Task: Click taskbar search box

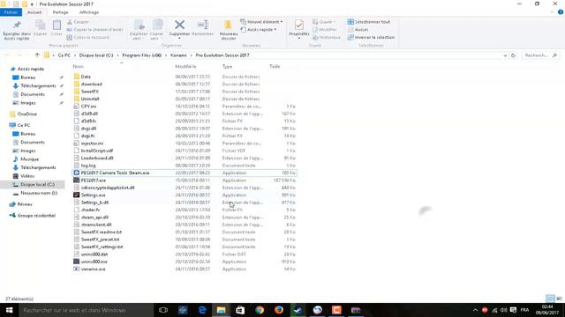Action: (x=86, y=310)
